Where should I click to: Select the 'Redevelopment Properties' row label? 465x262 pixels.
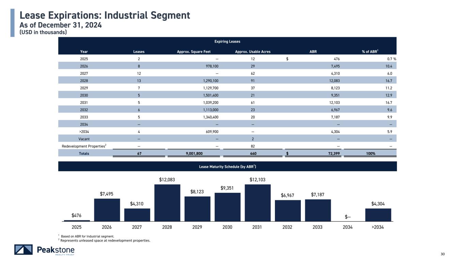click(83, 146)
